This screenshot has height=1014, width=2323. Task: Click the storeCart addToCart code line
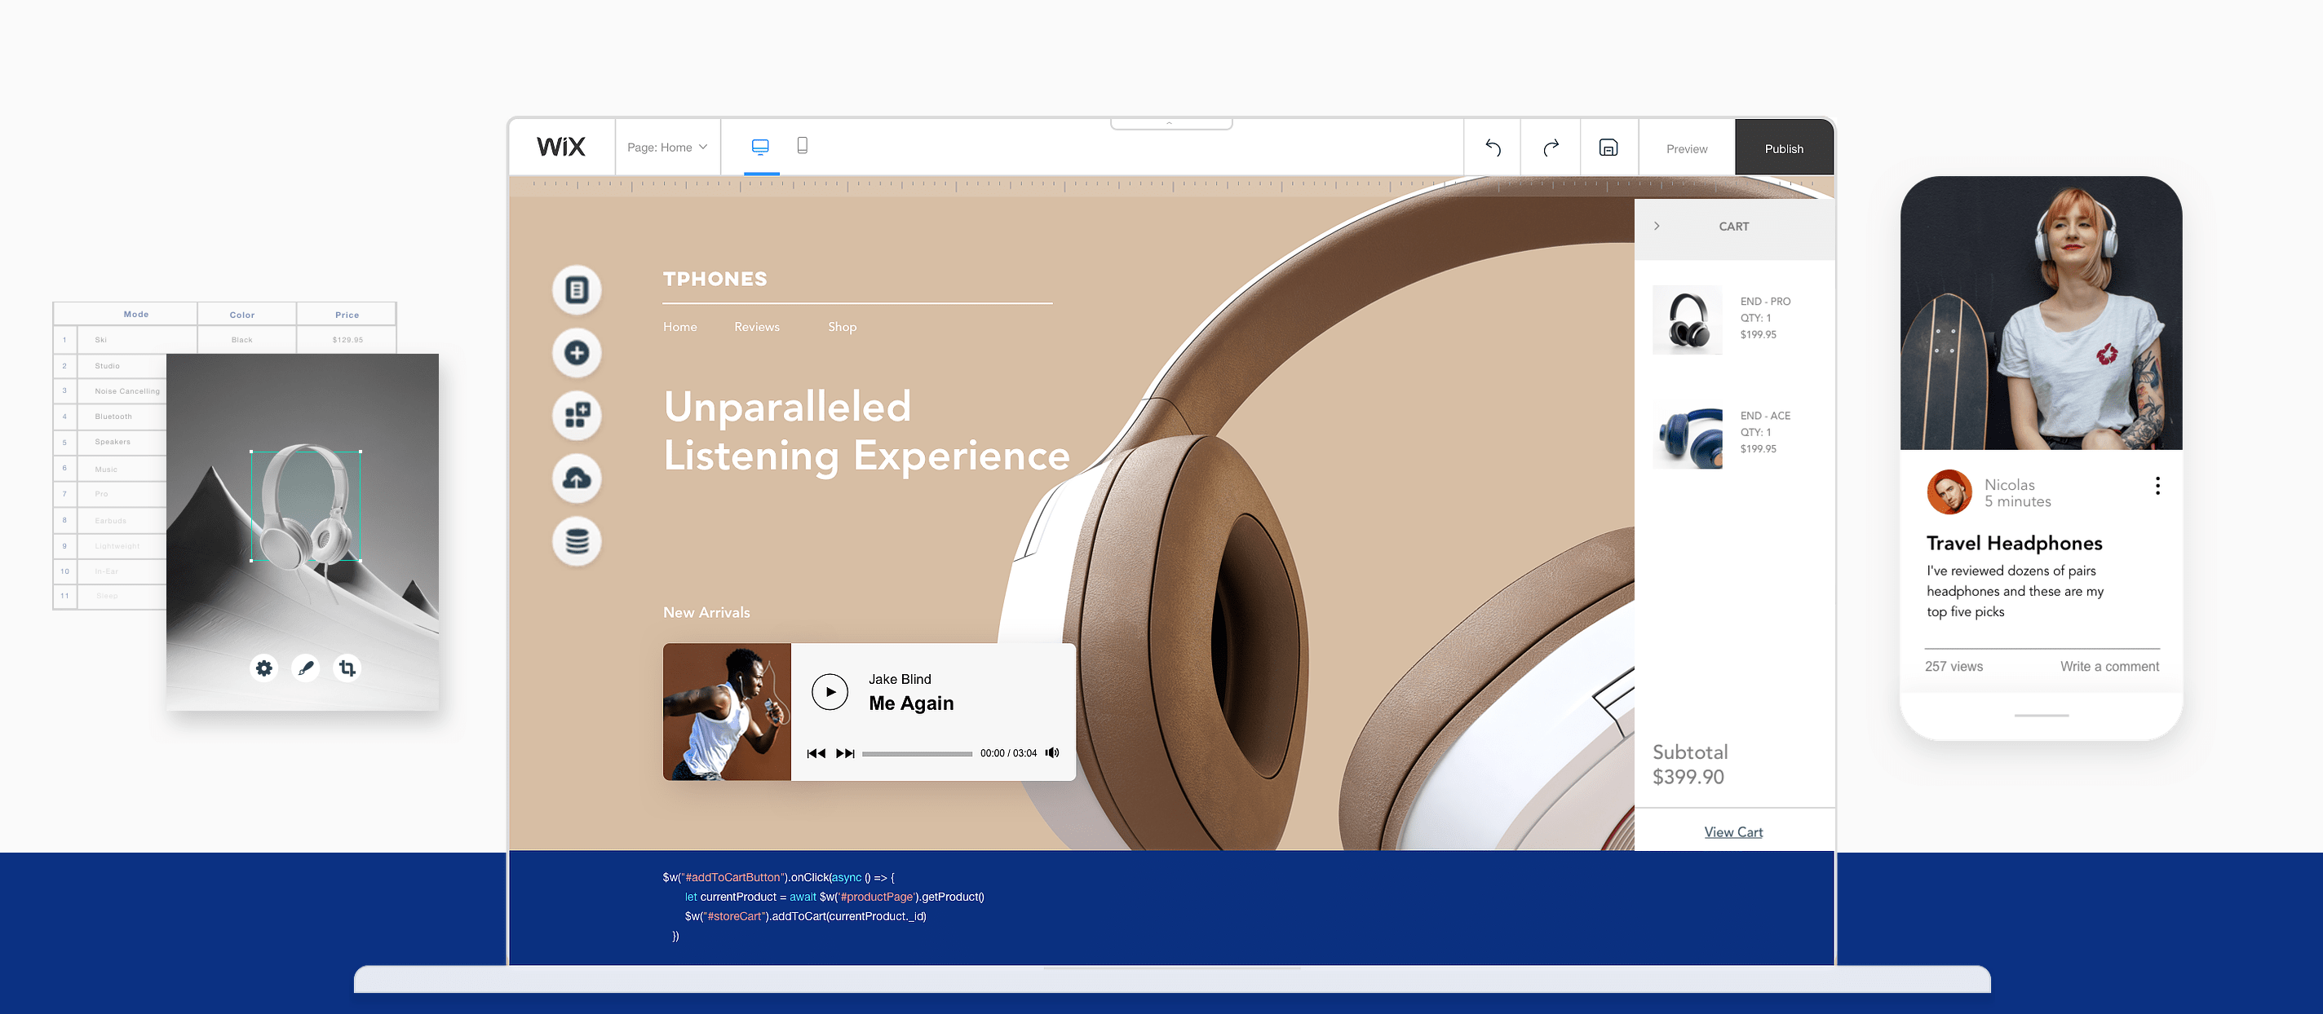[805, 917]
